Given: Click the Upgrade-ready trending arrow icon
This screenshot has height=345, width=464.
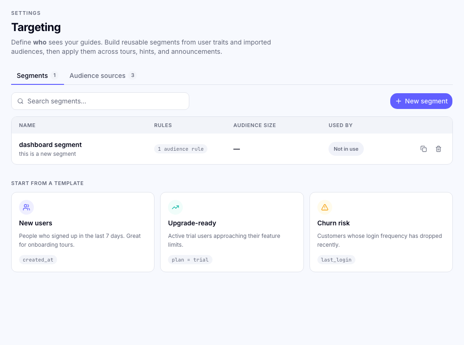Looking at the screenshot, I should coord(175,207).
